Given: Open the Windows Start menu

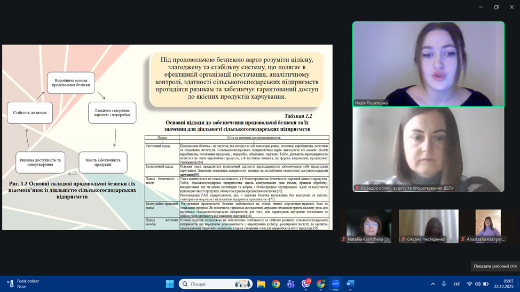Looking at the screenshot, I should pyautogui.click(x=170, y=284).
